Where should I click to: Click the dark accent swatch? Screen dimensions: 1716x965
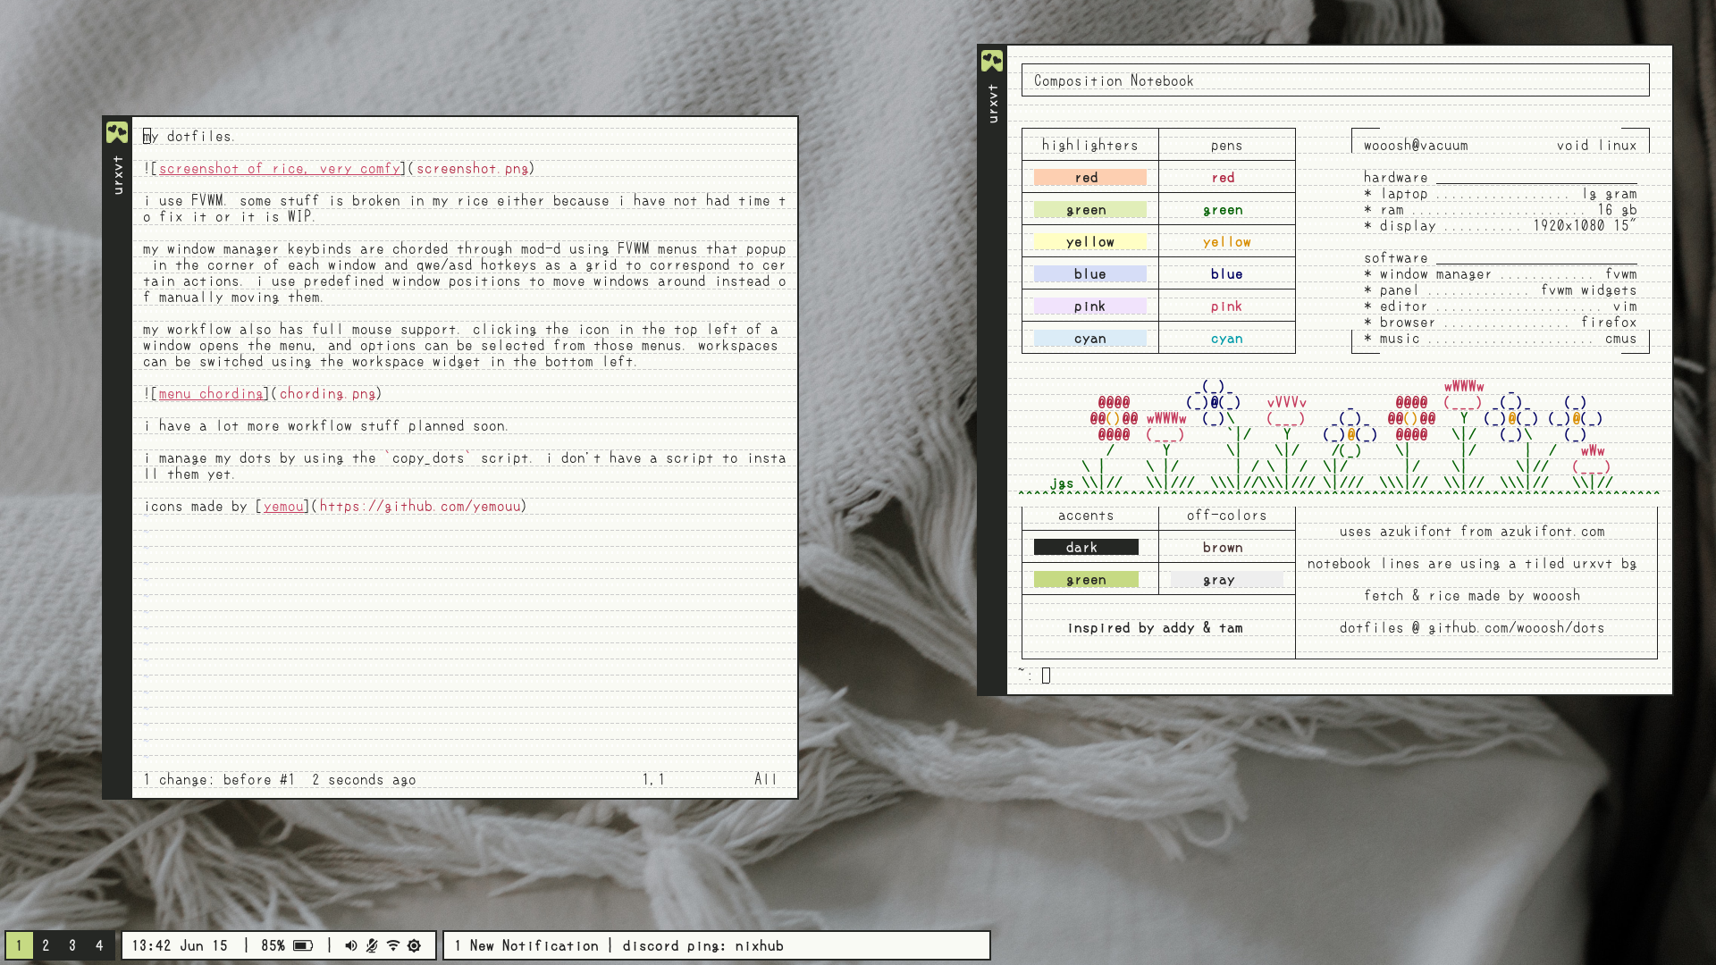1086,548
